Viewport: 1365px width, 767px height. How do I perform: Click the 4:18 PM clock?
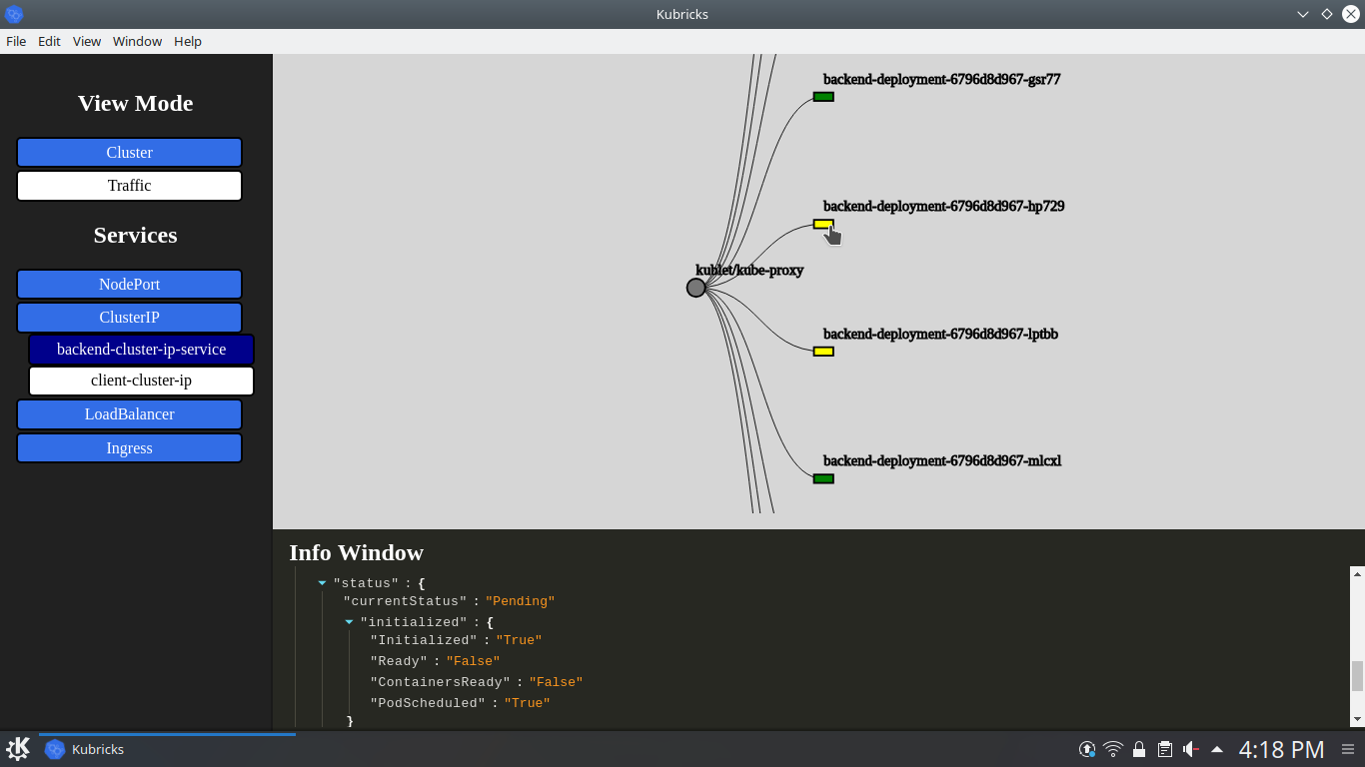[1282, 749]
